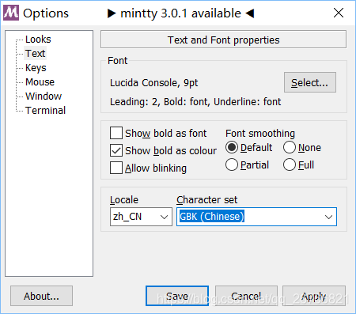Pick Full font smoothing
The image size is (356, 314).
[x=290, y=165]
